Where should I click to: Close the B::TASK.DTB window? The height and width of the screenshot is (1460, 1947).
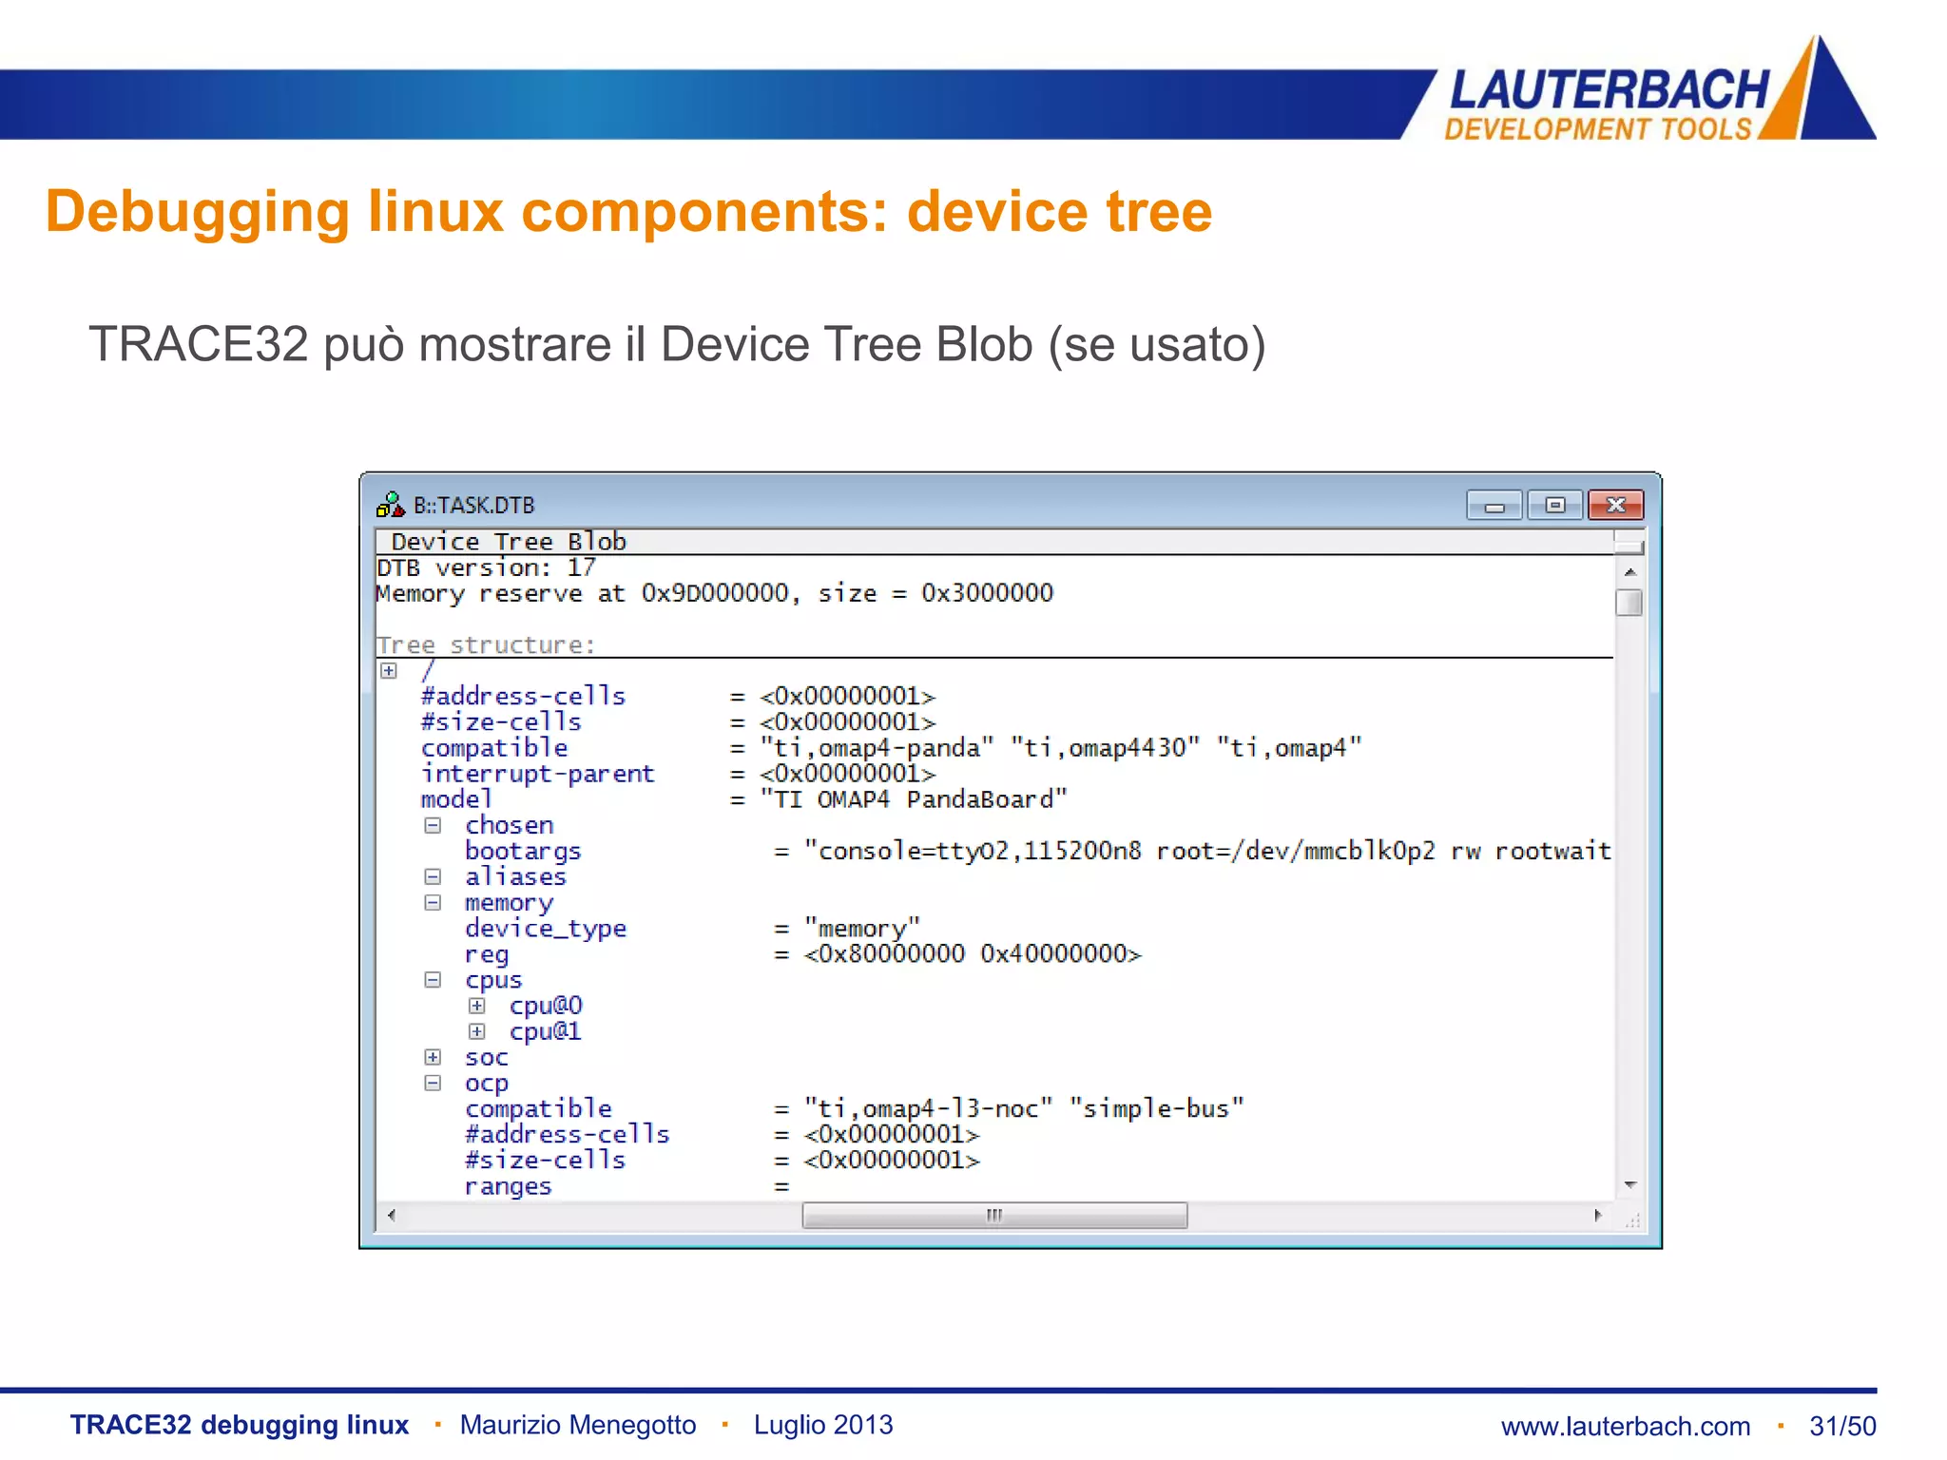tap(1616, 506)
